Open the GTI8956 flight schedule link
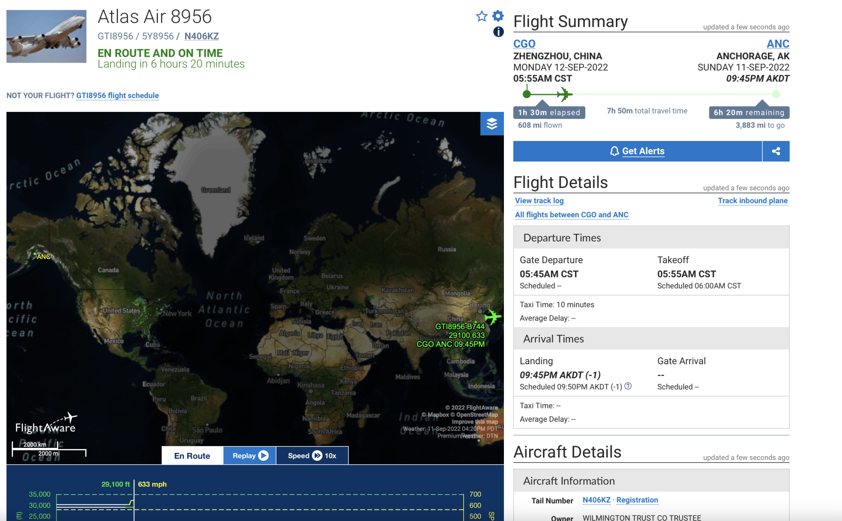The width and height of the screenshot is (842, 521). coord(117,95)
